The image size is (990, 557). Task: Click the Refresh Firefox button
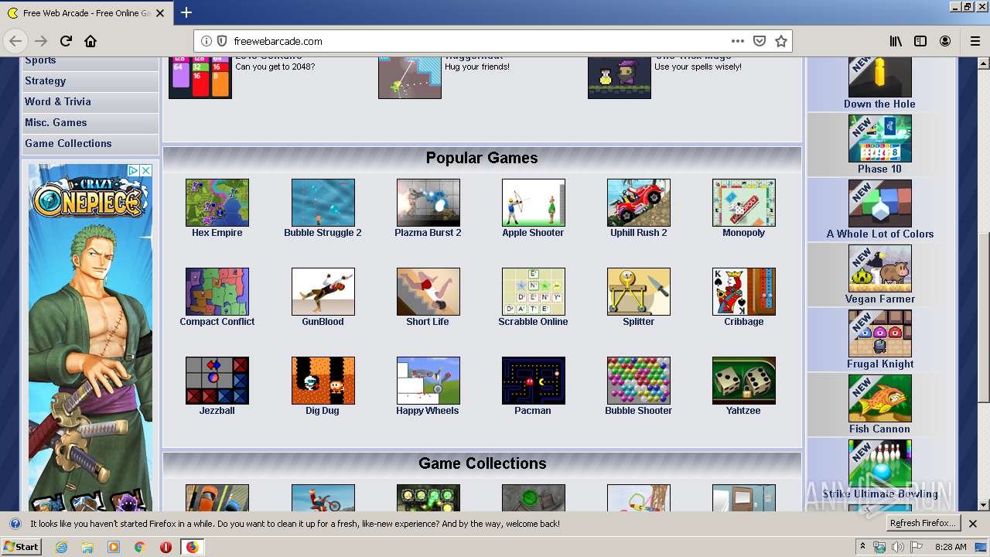(923, 524)
